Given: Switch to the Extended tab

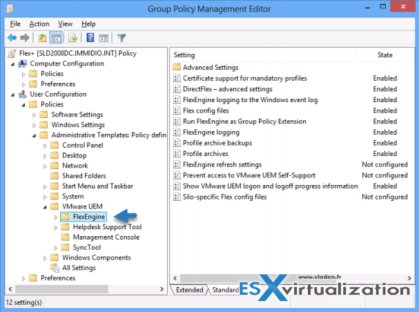Looking at the screenshot, I should tap(189, 290).
